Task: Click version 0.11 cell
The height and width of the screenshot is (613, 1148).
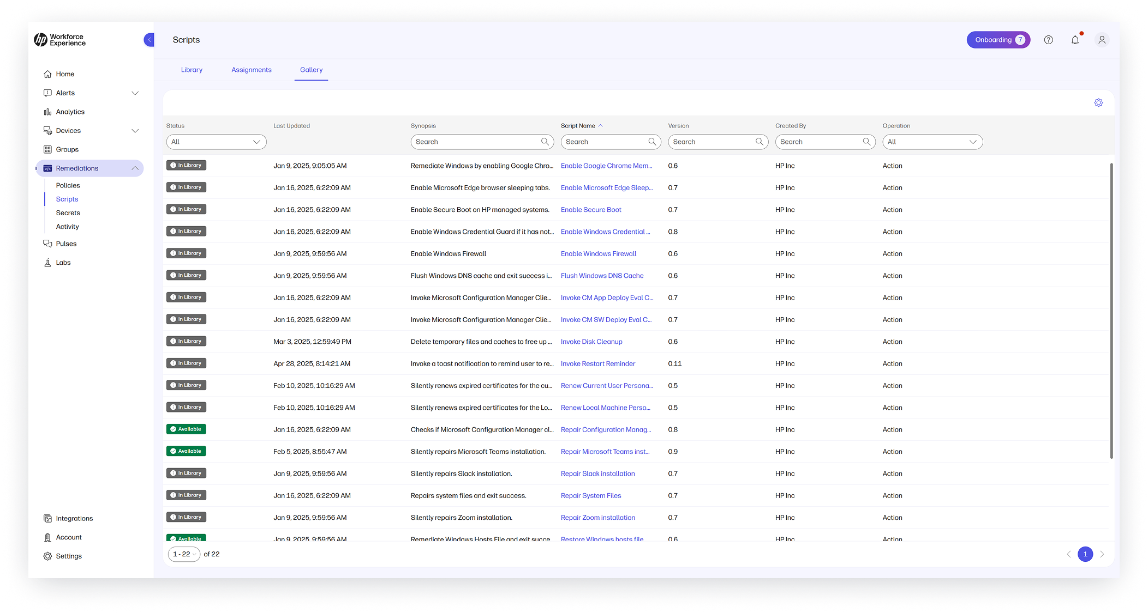Action: (x=674, y=363)
